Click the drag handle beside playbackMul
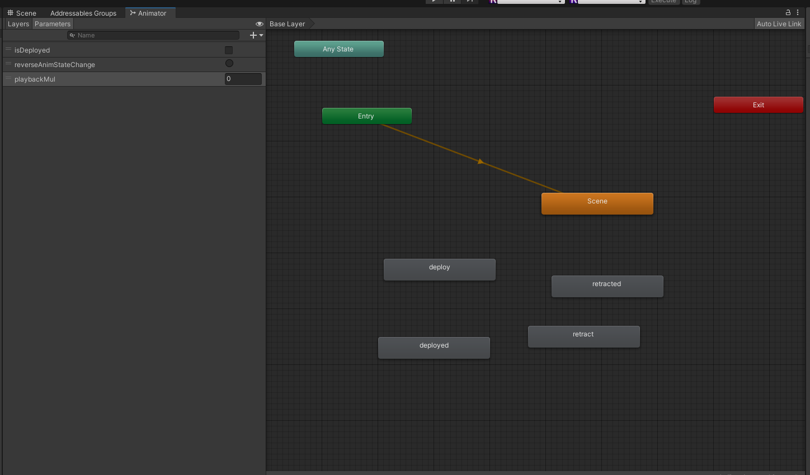 pos(8,79)
